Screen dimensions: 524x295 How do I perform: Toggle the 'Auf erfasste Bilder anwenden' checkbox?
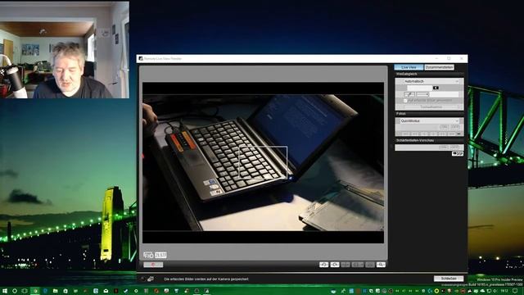405,100
